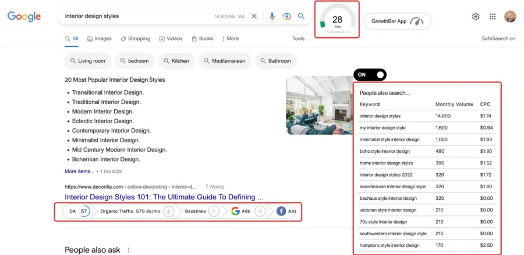Viewport: 524px width, 255px height.
Task: Open the user profile avatar
Action: (510, 16)
